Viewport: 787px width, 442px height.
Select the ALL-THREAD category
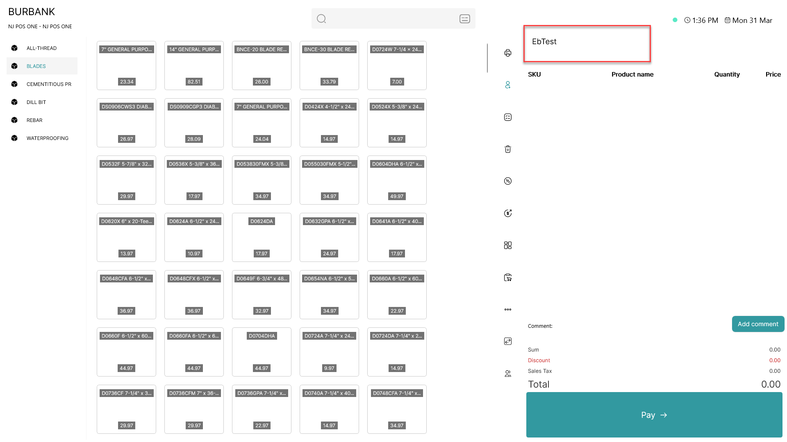42,48
